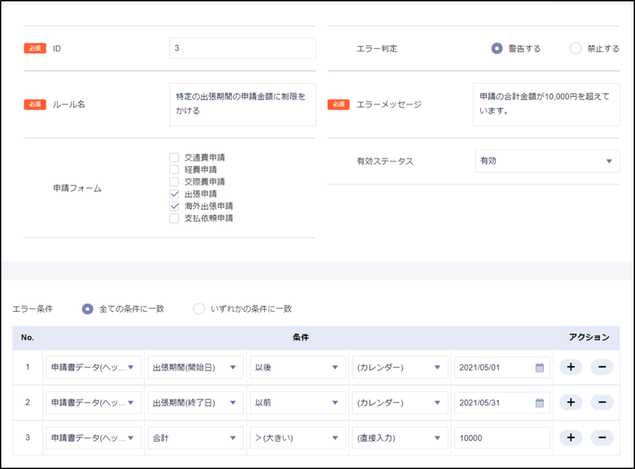Uncheck the 出張申請 checkbox

click(x=174, y=194)
